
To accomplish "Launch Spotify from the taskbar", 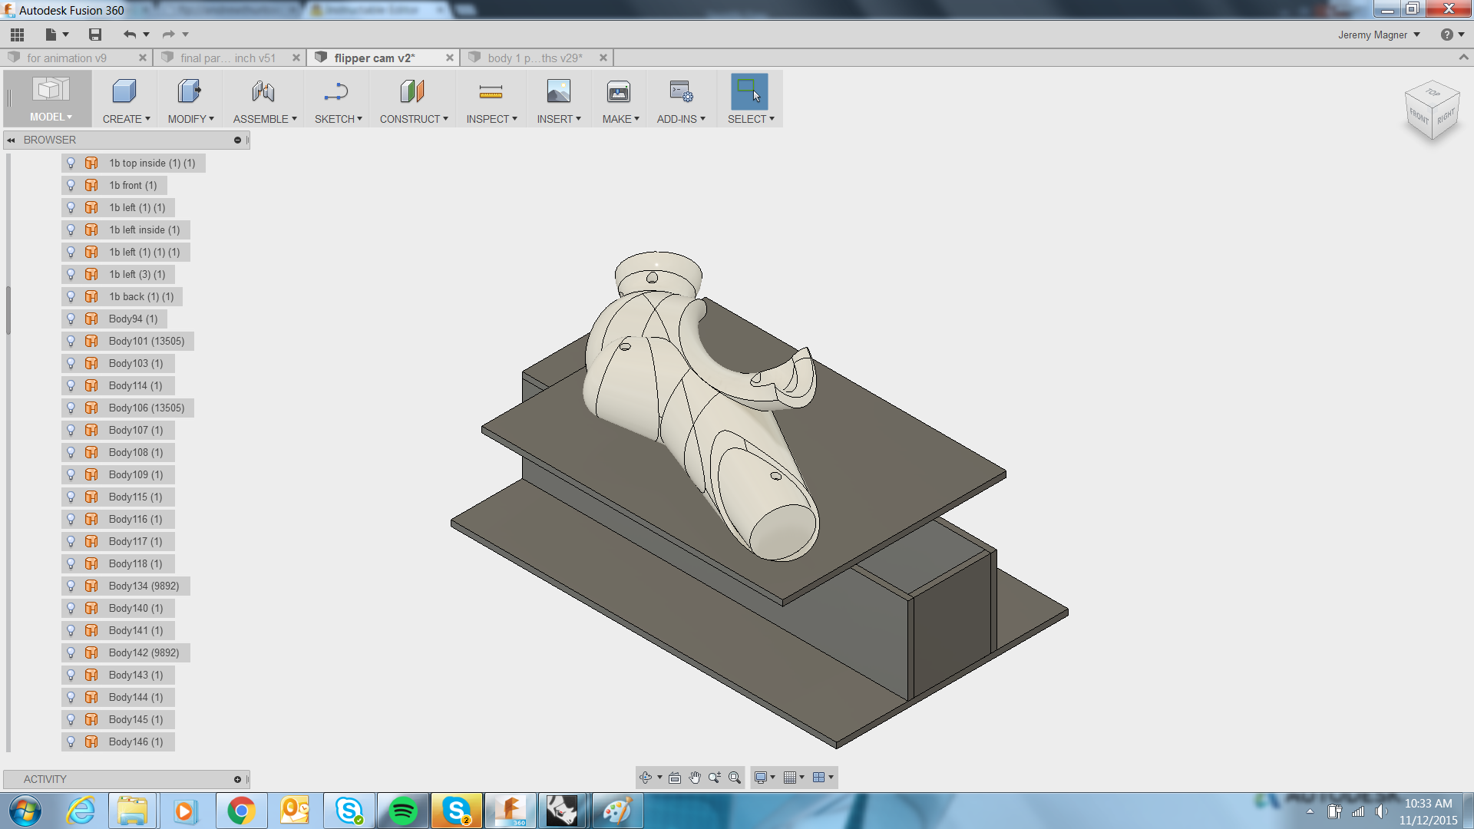I will pyautogui.click(x=402, y=810).
